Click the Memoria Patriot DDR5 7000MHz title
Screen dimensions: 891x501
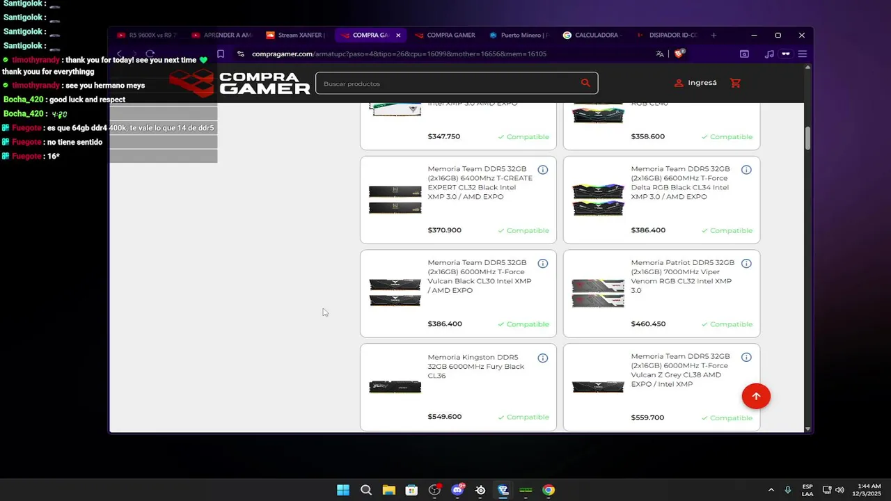(682, 276)
